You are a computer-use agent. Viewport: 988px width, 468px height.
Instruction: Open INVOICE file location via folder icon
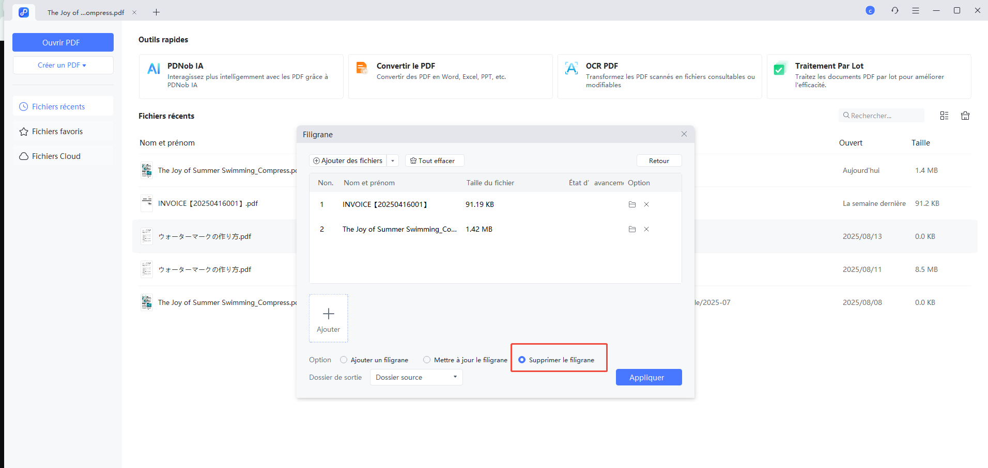coord(632,204)
